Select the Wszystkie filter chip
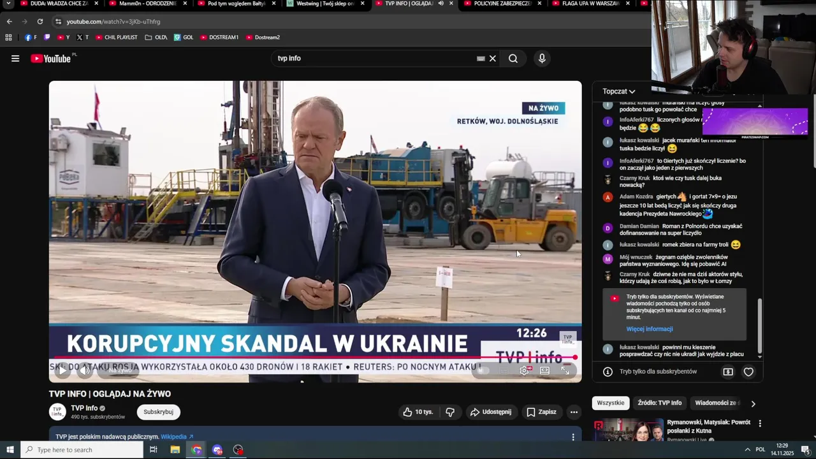 611,403
